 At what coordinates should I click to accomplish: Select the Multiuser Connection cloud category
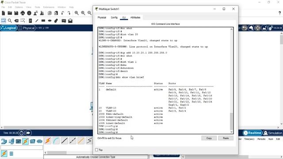[39, 141]
